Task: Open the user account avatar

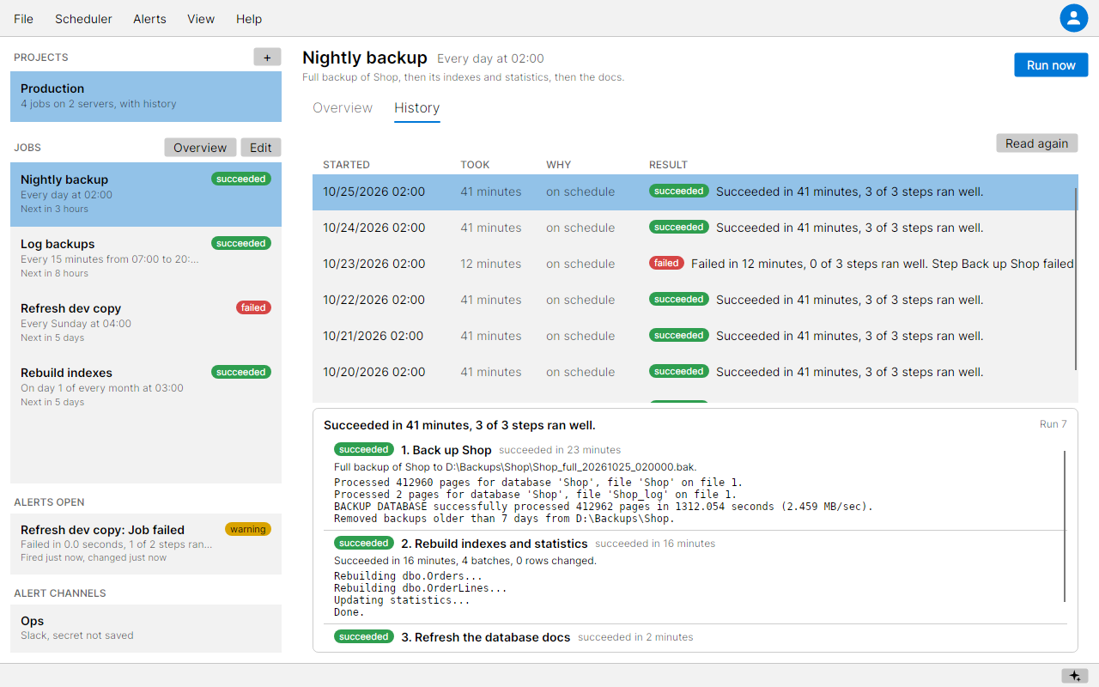Action: pos(1073,18)
